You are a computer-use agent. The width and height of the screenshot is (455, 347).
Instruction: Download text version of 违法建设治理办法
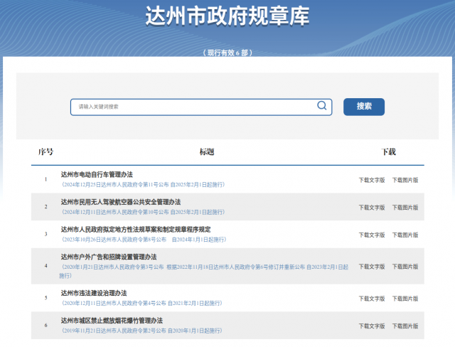pos(371,299)
